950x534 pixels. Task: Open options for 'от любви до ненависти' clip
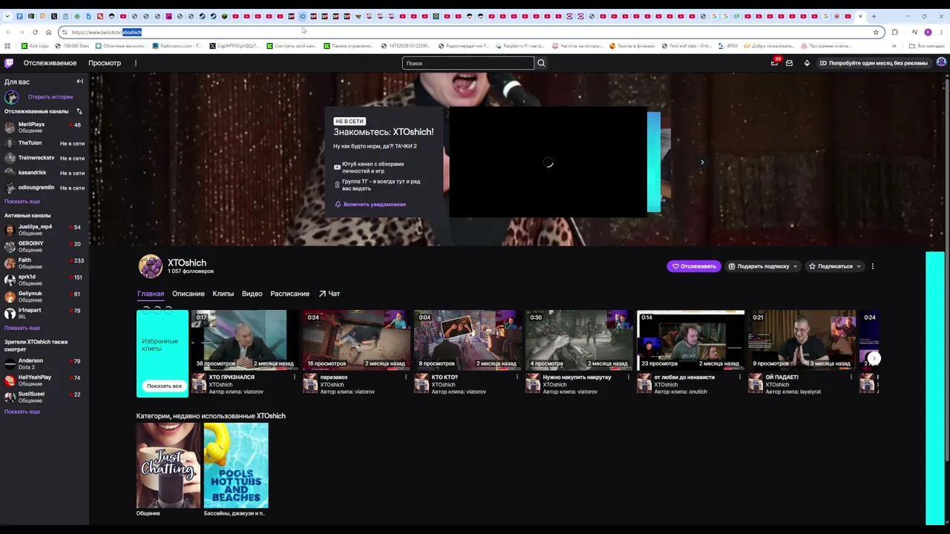740,378
